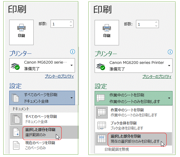Click printer info icon in left panel
The width and height of the screenshot is (180, 157).
coord(72,52)
